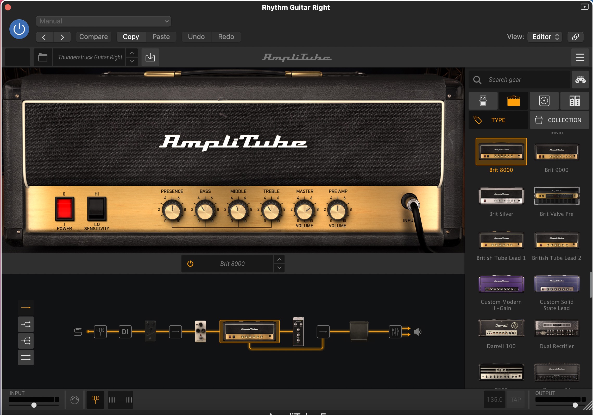Choose the British Tube Lead 2 amp
This screenshot has height=415, width=593.
(x=557, y=240)
